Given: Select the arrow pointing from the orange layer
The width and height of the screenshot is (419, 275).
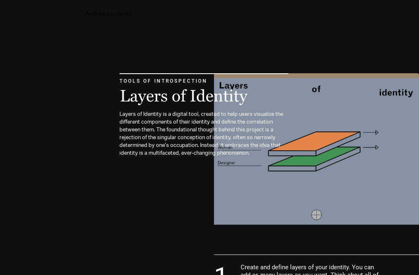Looking at the screenshot, I should (371, 132).
